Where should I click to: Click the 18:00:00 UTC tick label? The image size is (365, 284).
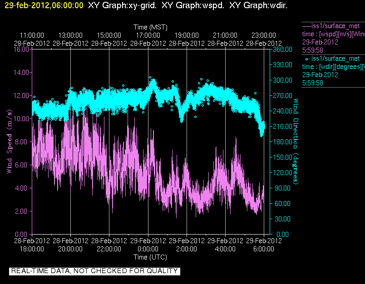(32, 249)
